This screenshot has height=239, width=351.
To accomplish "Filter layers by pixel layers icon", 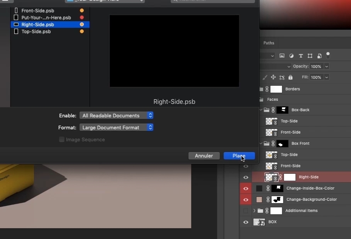I will 282,56.
